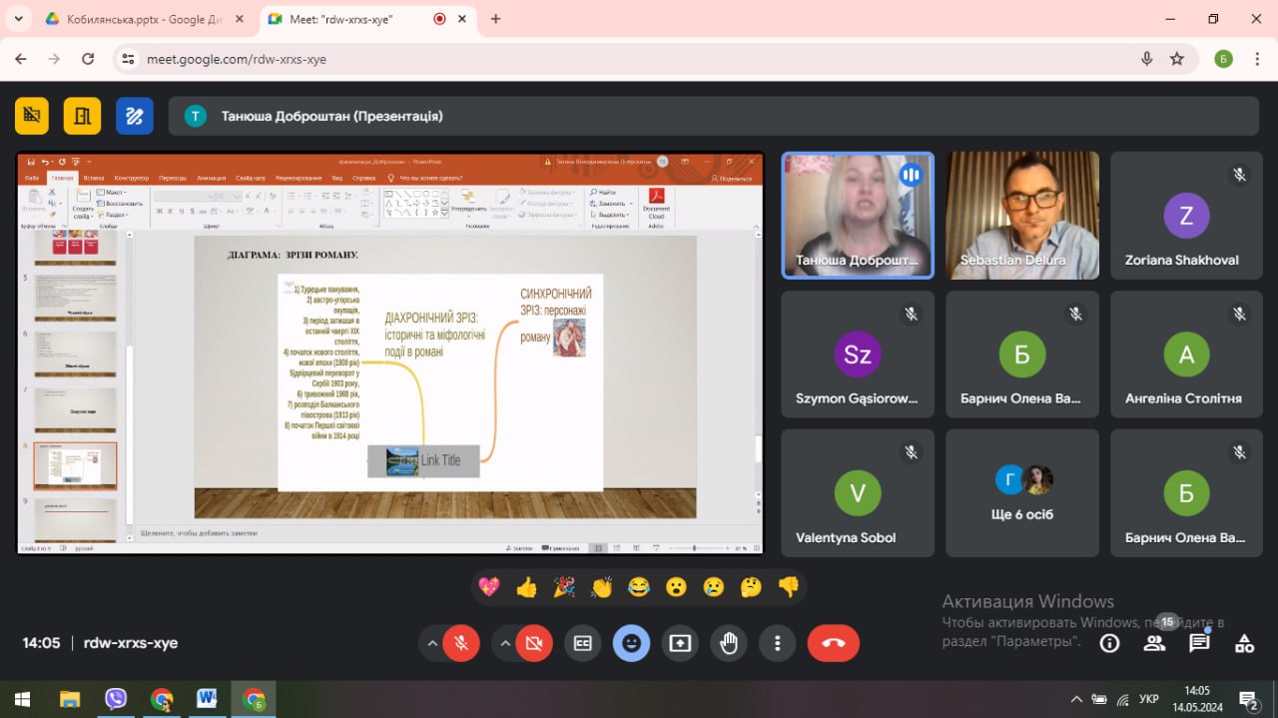Click the red Leave call button

pos(833,643)
